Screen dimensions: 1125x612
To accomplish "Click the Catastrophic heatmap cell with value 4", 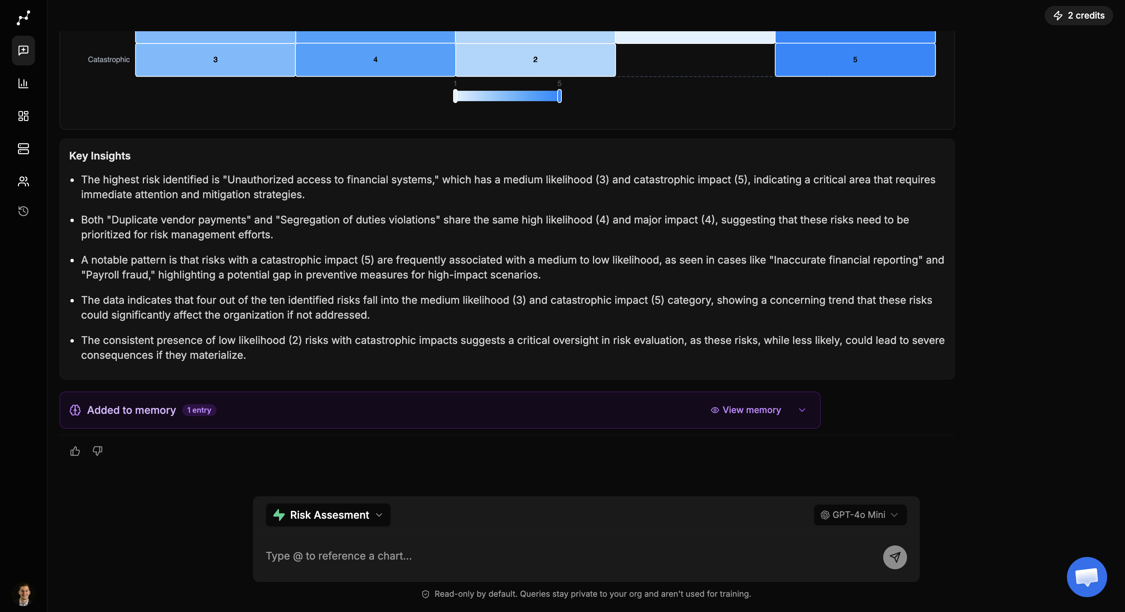I will [x=376, y=60].
